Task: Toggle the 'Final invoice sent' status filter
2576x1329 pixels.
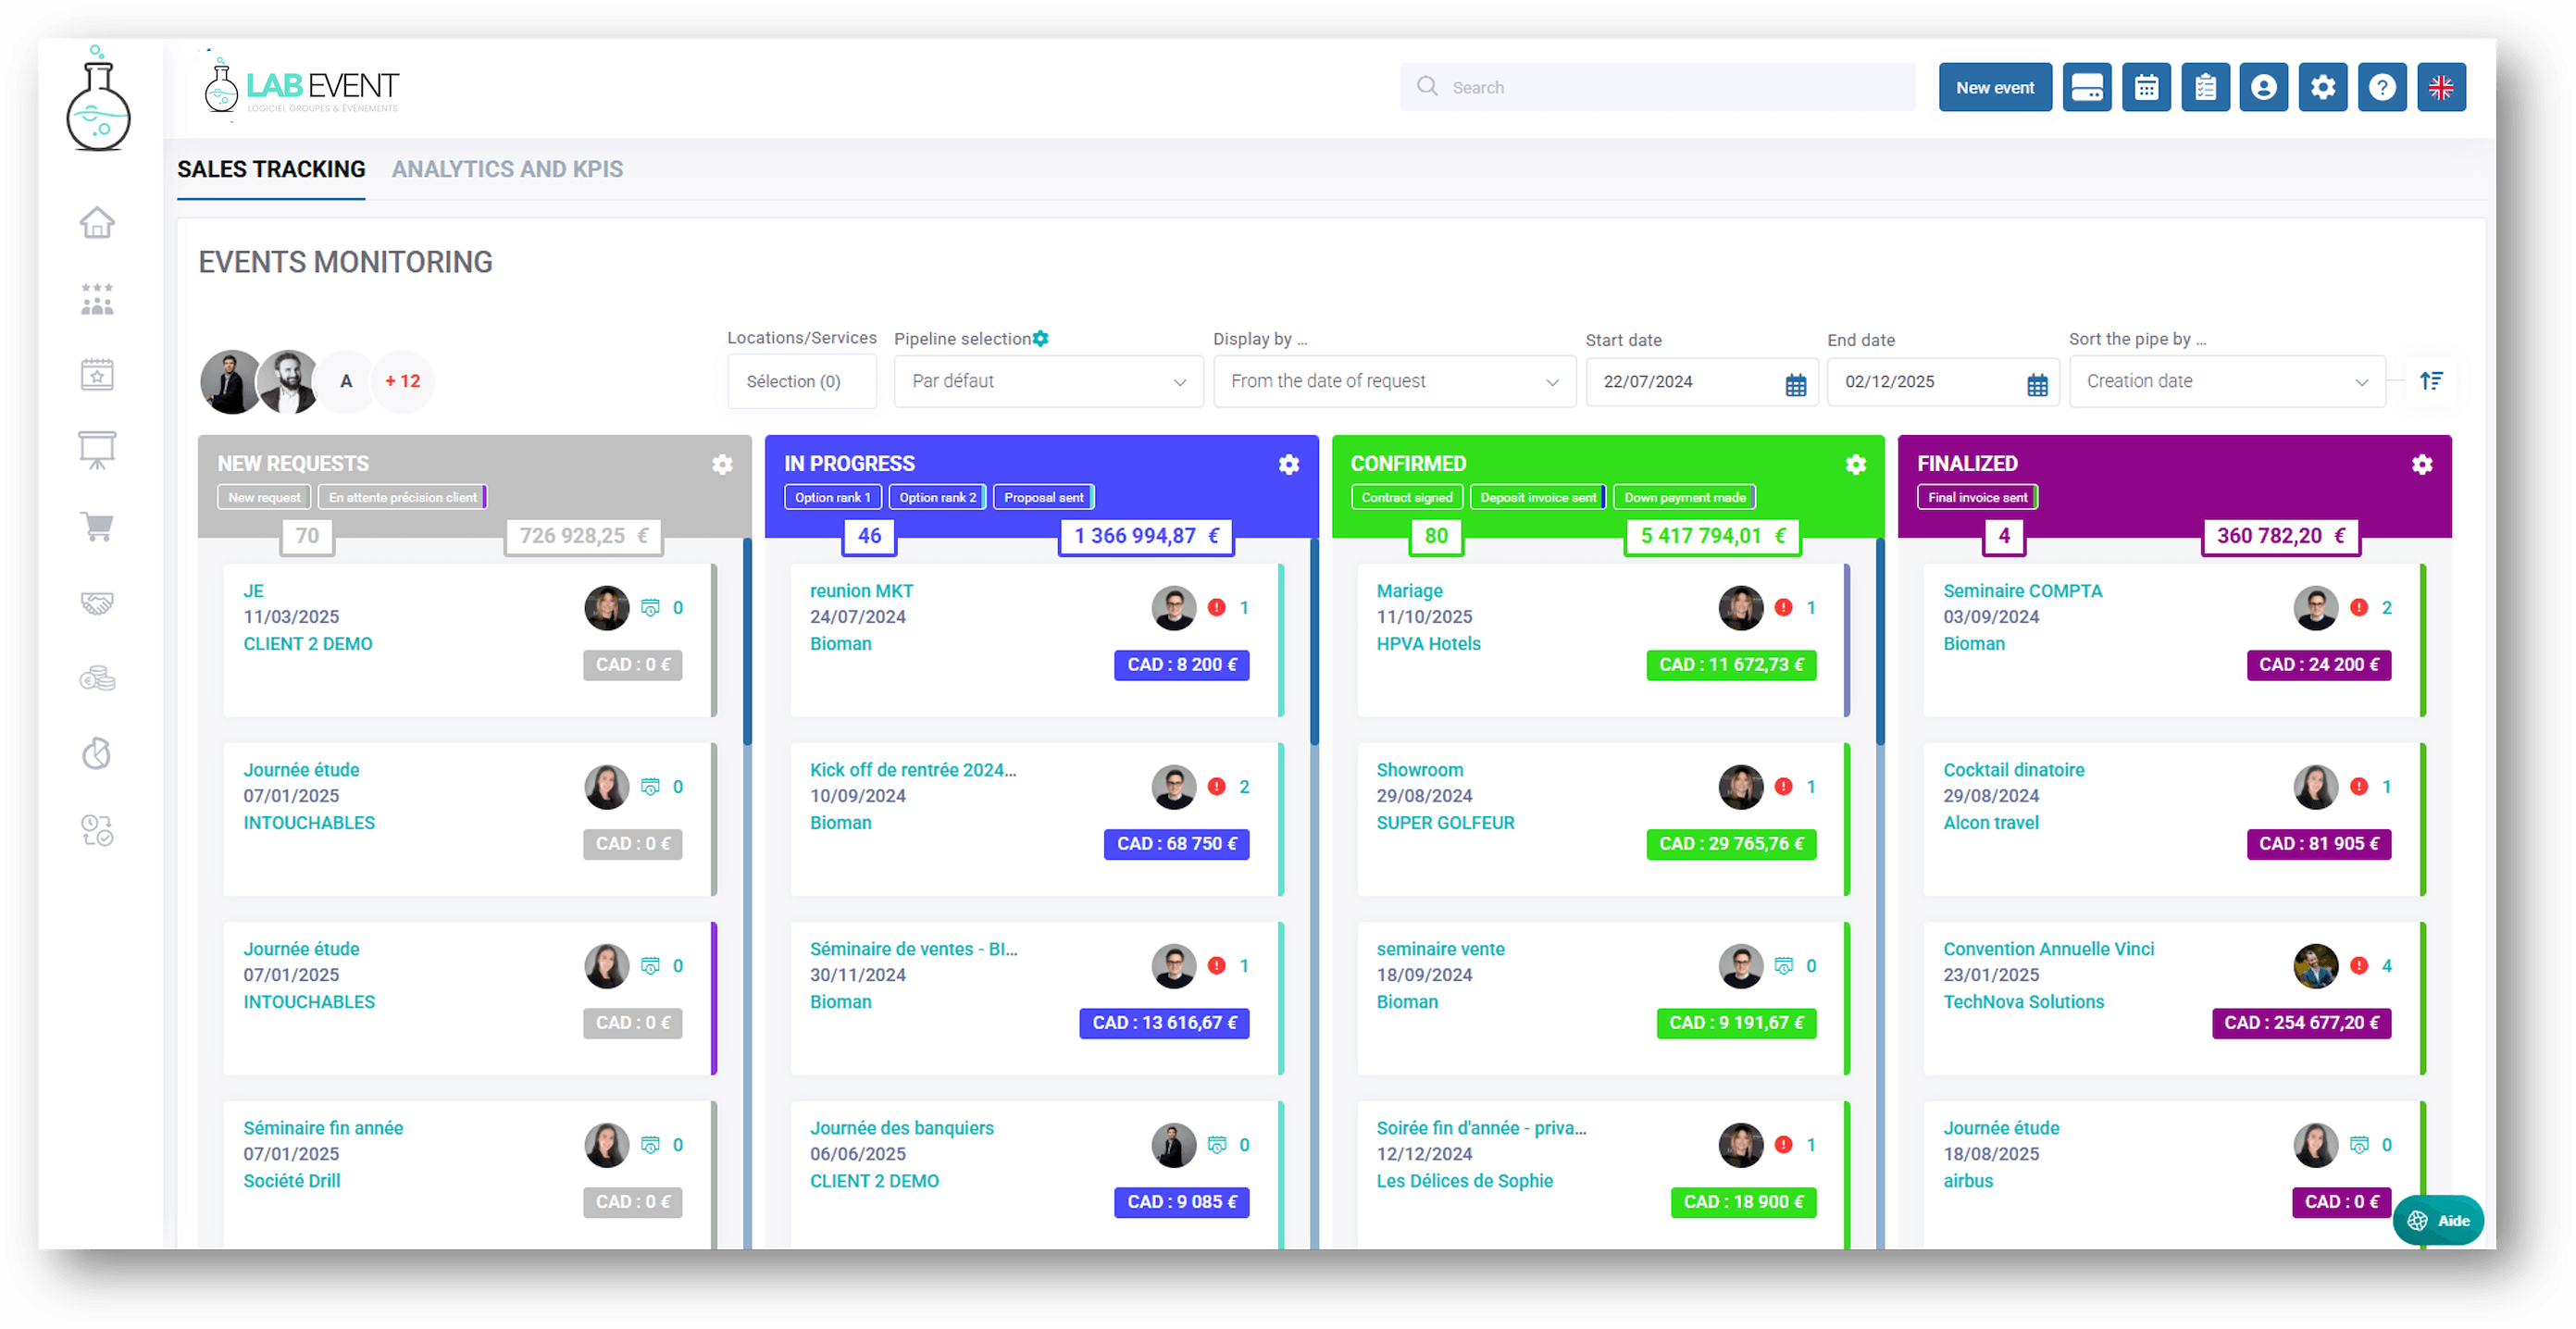Action: 1977,497
